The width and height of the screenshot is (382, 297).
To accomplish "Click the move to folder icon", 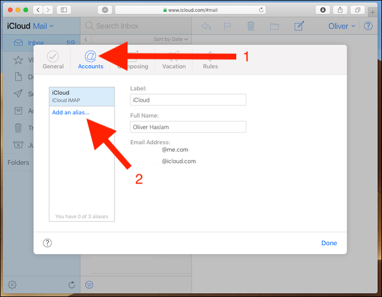I will click(x=274, y=26).
